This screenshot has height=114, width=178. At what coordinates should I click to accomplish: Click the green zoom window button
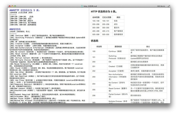coord(15,6)
